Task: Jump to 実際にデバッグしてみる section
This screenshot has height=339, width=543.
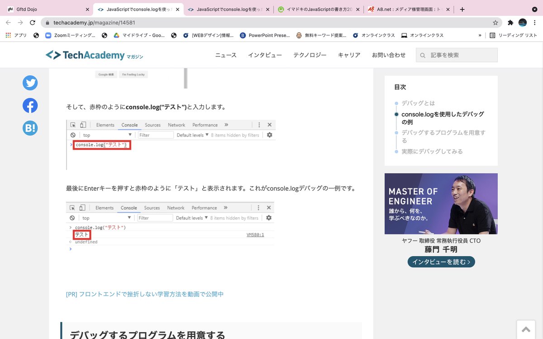Action: [x=432, y=151]
